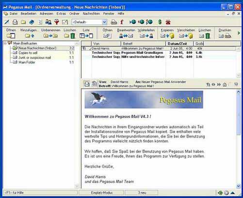This screenshot has height=198, width=243.
Task: Expand the toolbar with the green arrow
Action: (x=239, y=33)
